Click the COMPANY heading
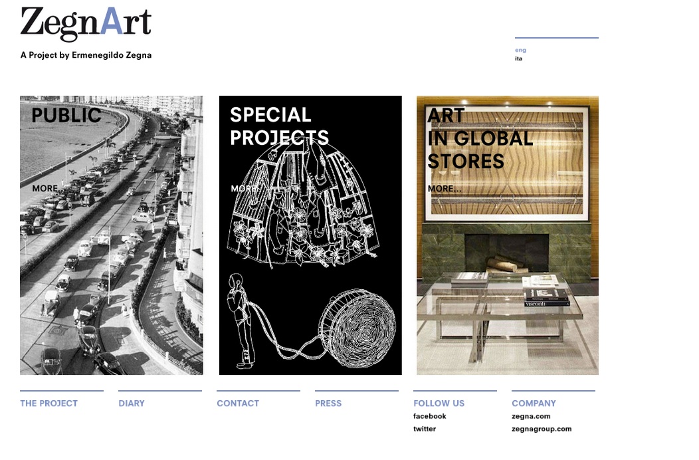This screenshot has width=699, height=460. coord(534,403)
